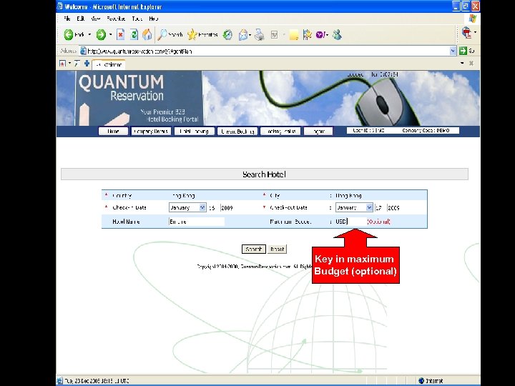
Task: Open the Favorites Center dropdown arrow
Action: [x=69, y=64]
